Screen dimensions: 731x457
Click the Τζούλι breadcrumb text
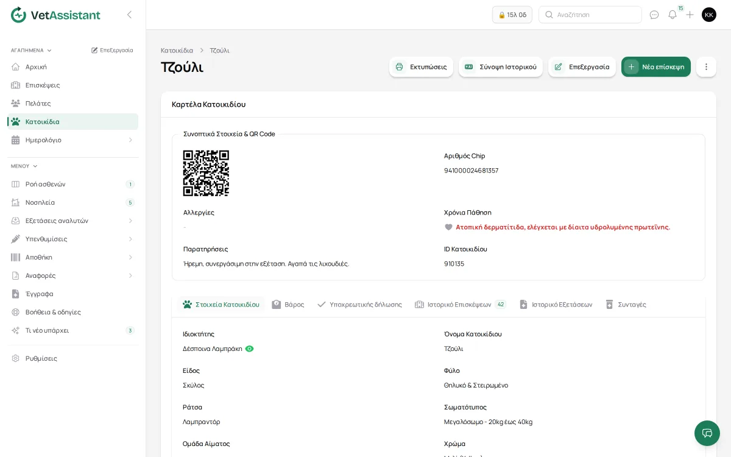pos(219,51)
